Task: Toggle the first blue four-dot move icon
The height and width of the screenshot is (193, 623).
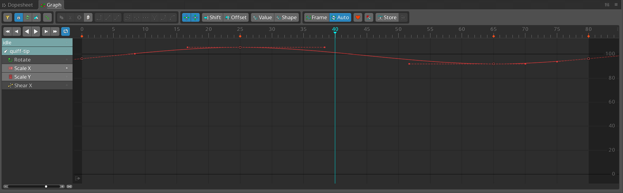Action: coord(186,18)
